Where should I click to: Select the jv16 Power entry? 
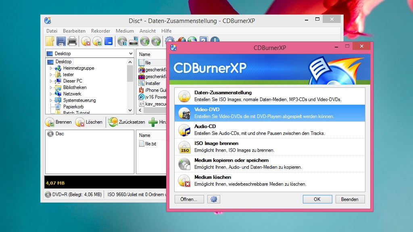[x=156, y=97]
